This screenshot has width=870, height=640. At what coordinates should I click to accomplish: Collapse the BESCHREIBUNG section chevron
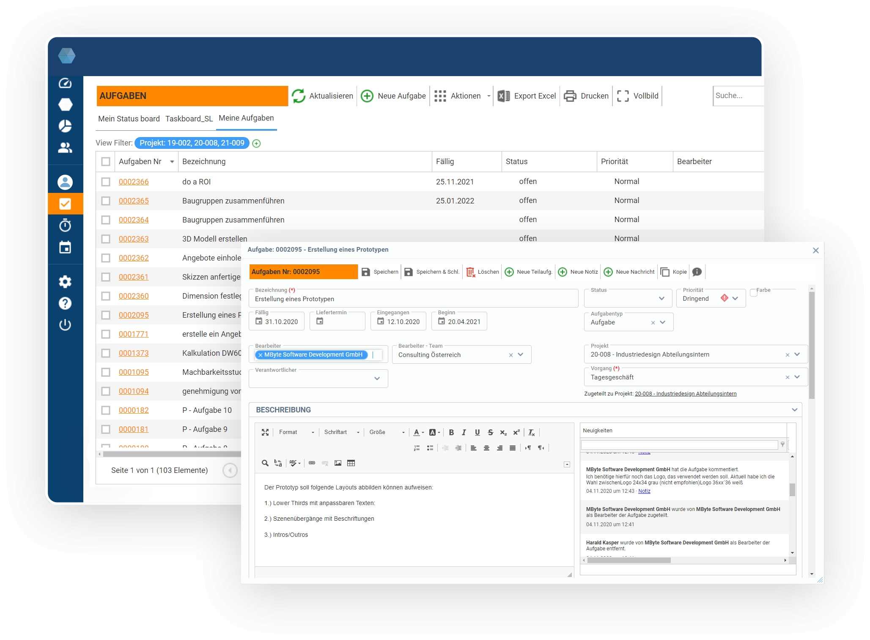click(794, 410)
